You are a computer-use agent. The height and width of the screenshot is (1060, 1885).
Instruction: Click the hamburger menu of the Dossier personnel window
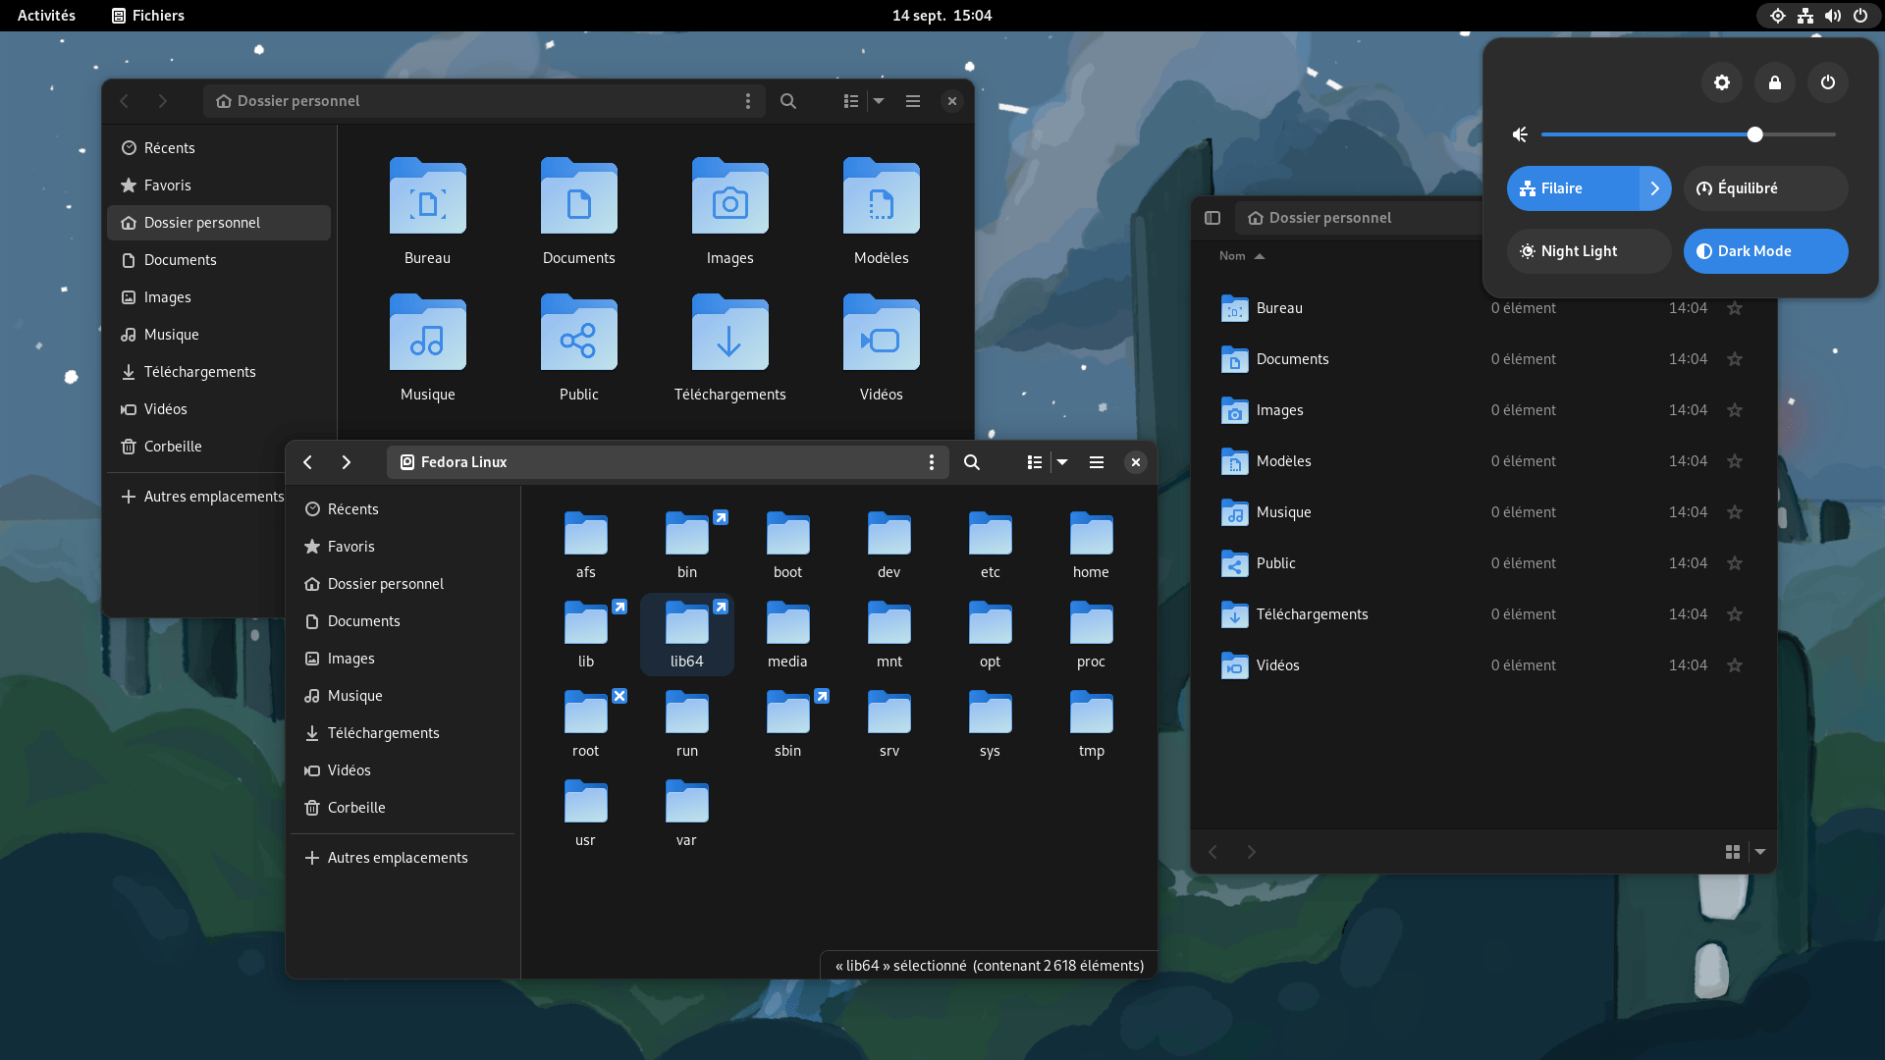[913, 100]
